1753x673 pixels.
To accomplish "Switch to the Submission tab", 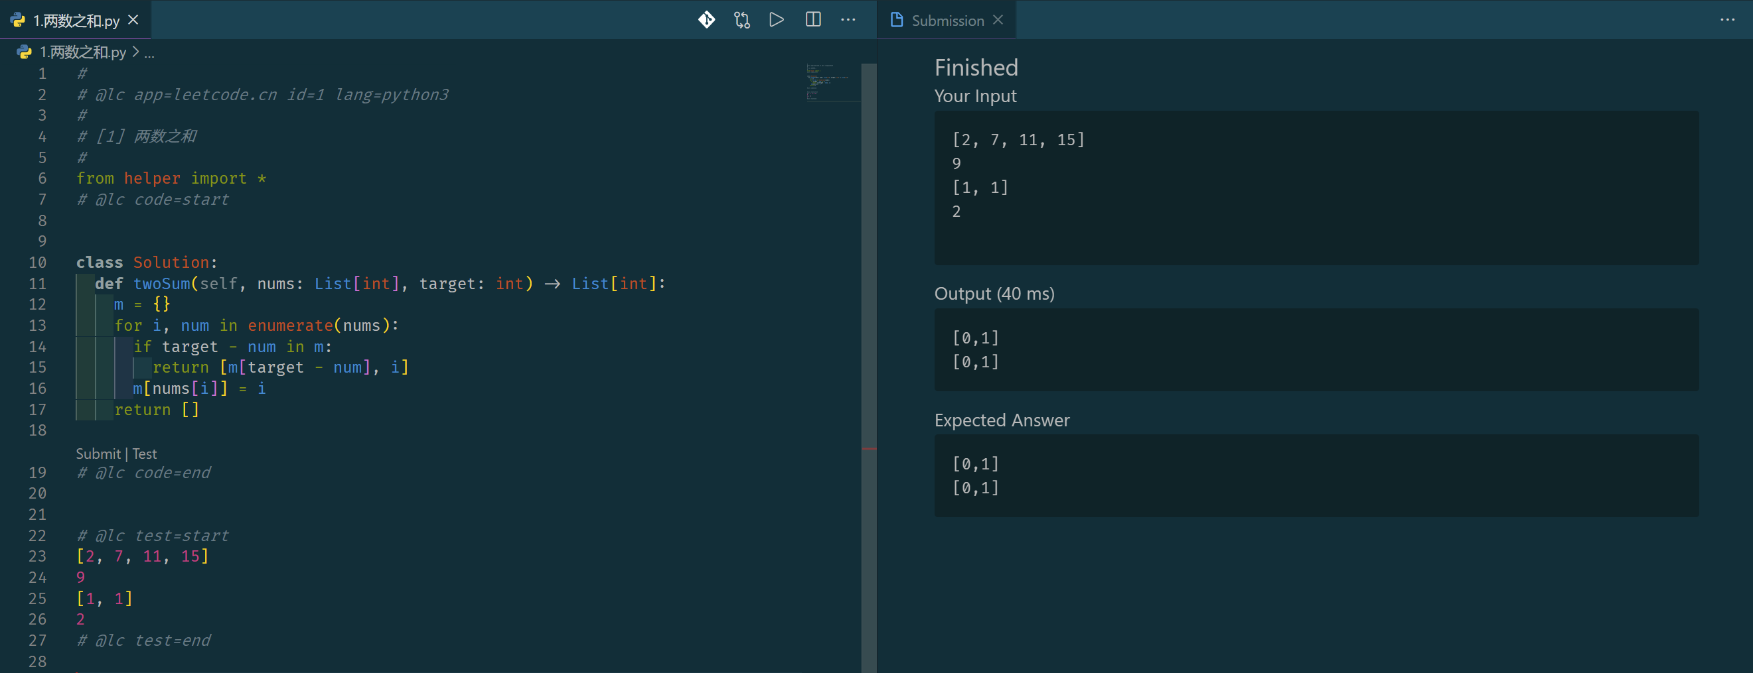I will click(947, 20).
